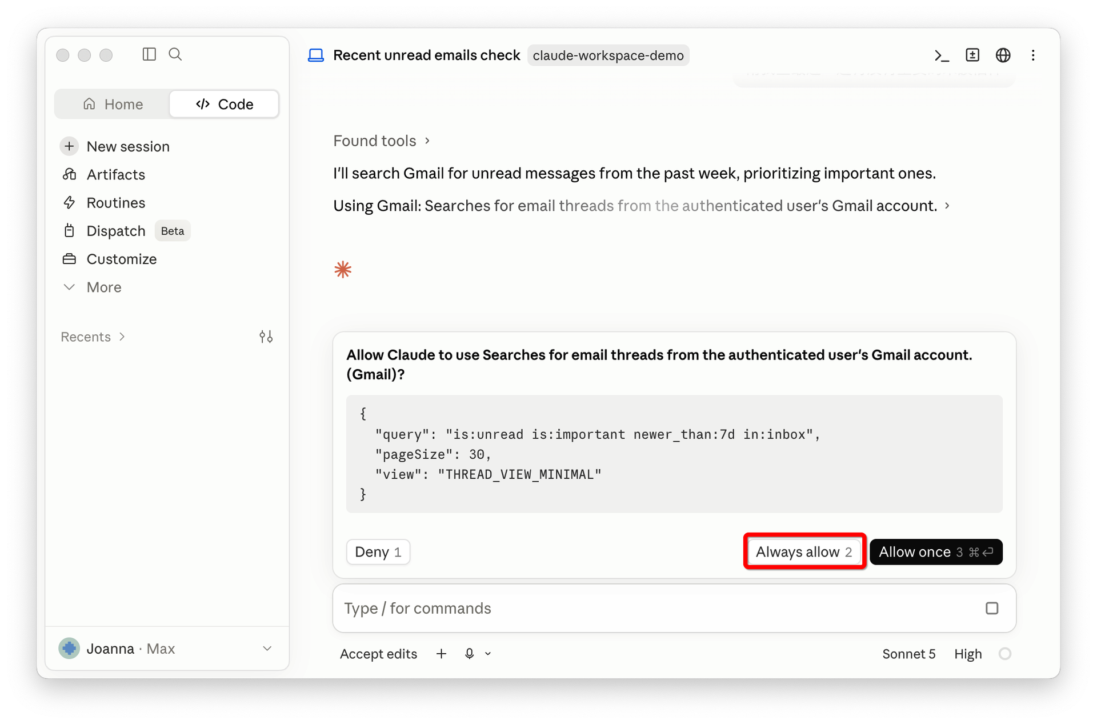Click the claude-workspace-demo project tag
The width and height of the screenshot is (1097, 724).
608,55
